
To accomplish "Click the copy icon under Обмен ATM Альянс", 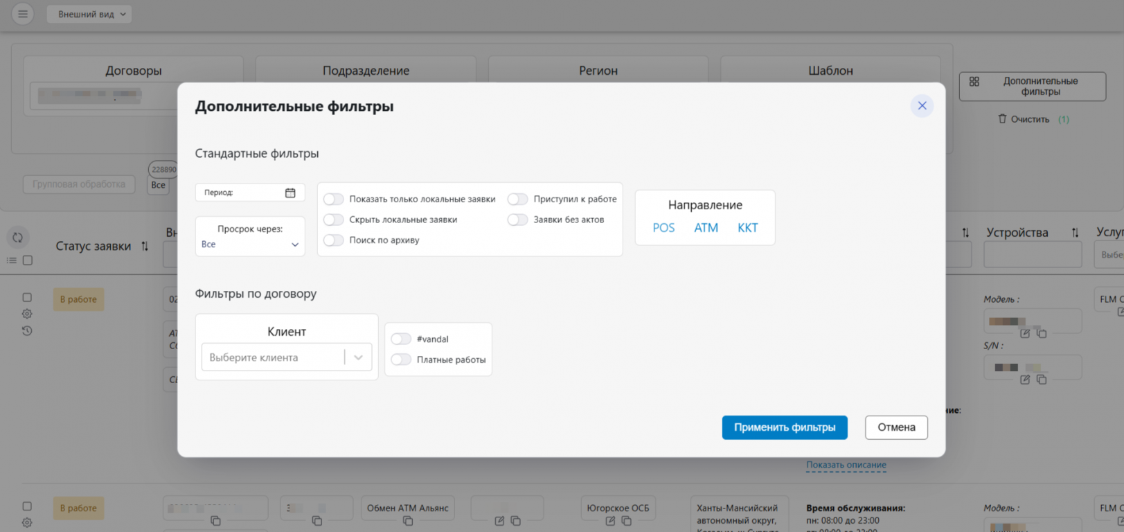I will 408,521.
